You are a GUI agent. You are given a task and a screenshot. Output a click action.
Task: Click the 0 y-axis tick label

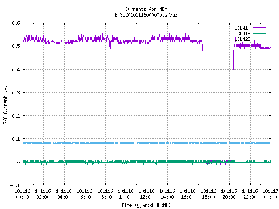18,162
